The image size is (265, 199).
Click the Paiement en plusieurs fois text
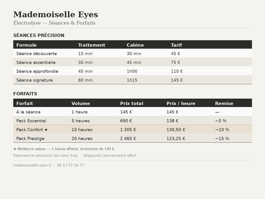point(46,155)
